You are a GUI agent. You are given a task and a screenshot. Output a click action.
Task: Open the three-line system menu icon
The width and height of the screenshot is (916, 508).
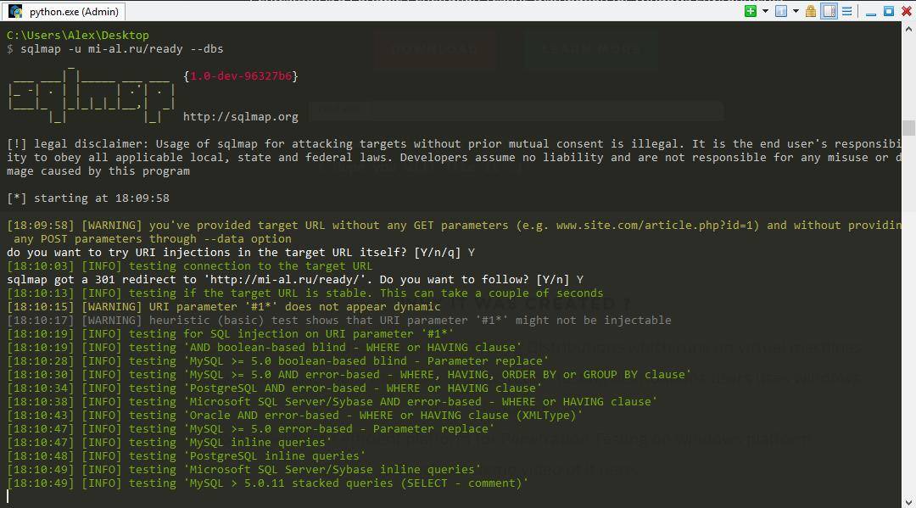pyautogui.click(x=847, y=11)
